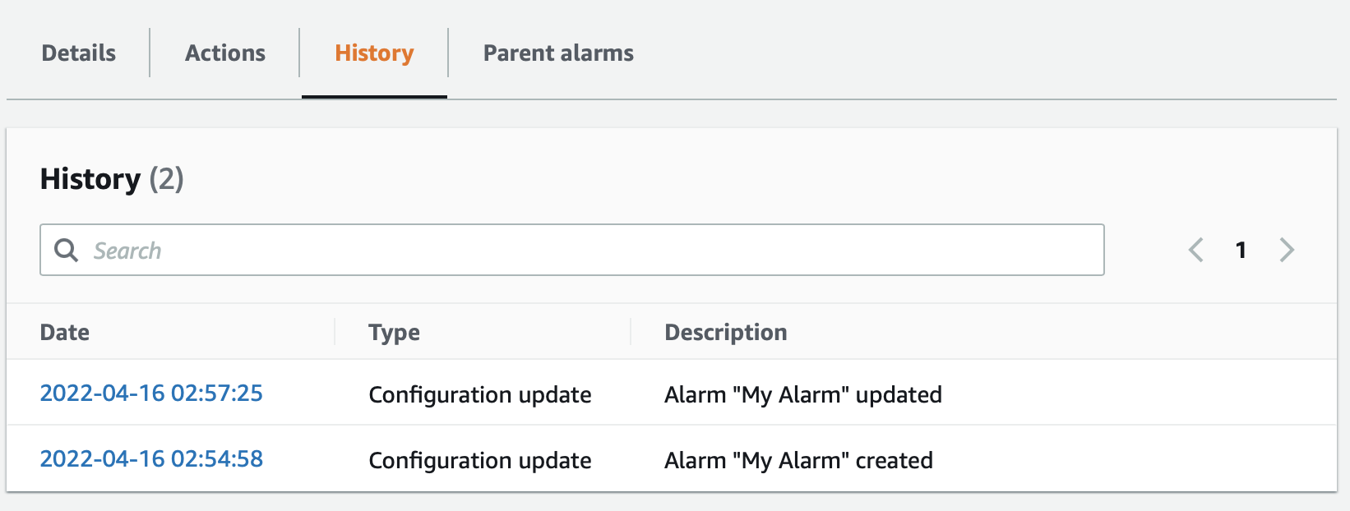Viewport: 1350px width, 511px height.
Task: Switch to the Actions tab
Action: 225,53
